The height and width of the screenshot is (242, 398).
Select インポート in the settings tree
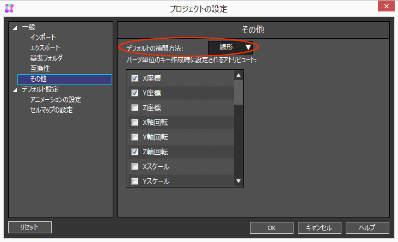click(x=43, y=38)
